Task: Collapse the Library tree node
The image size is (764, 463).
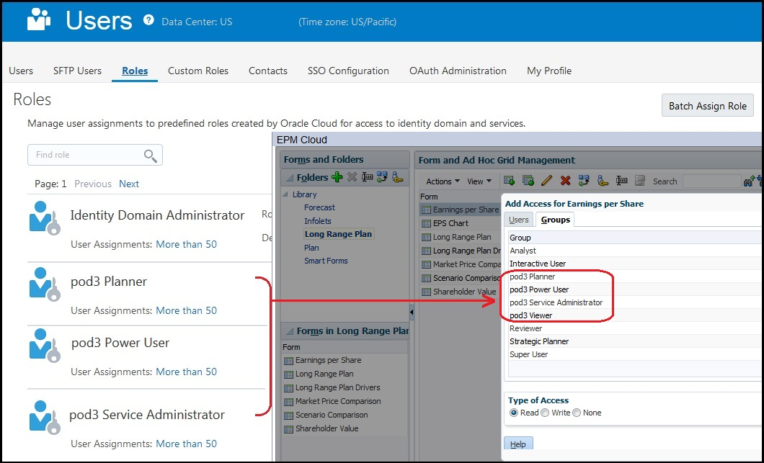Action: [286, 194]
